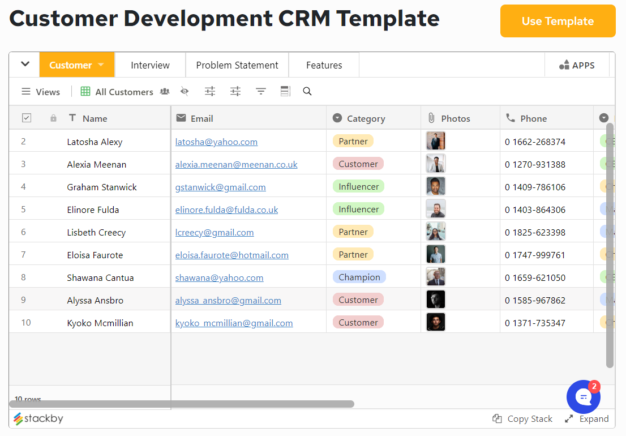Viewport: 626px width, 436px height.
Task: Switch to the Interview tab
Action: [149, 65]
